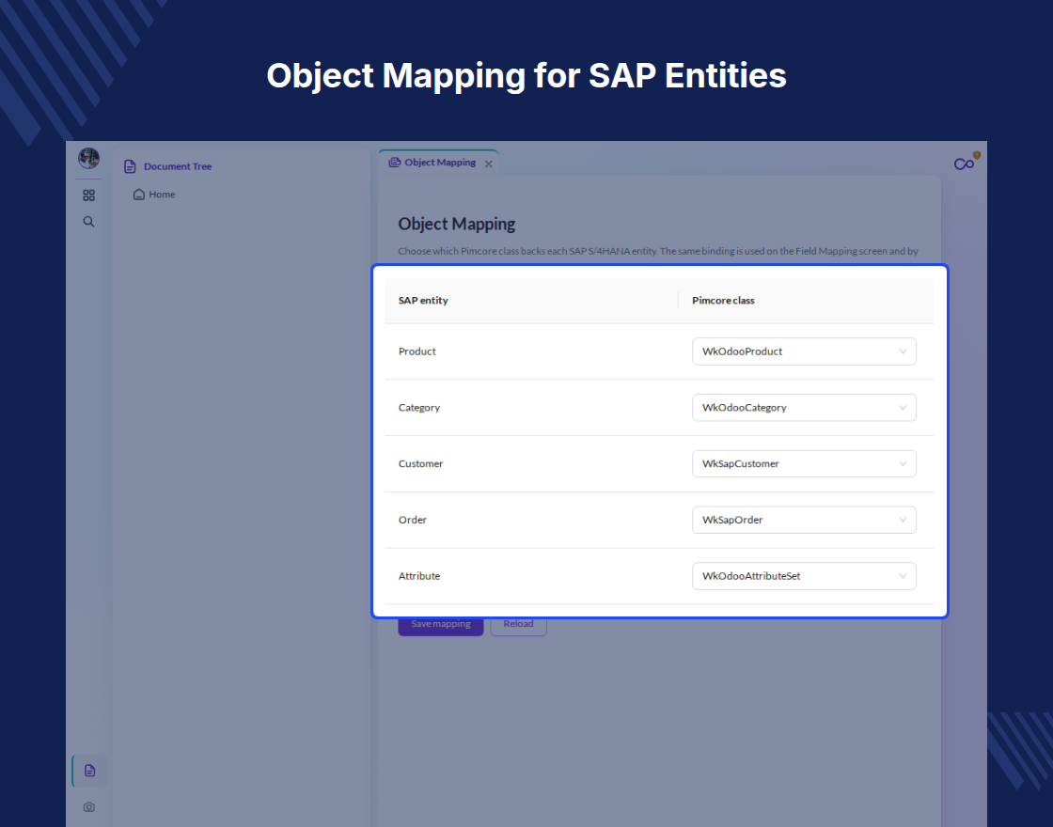Image resolution: width=1053 pixels, height=827 pixels.
Task: Select the documents icon in the lower sidebar
Action: 89,771
